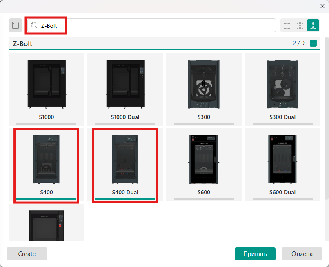Select the S1000 Dual printer thumbnail
Screen dimensions: 329x267
125,84
